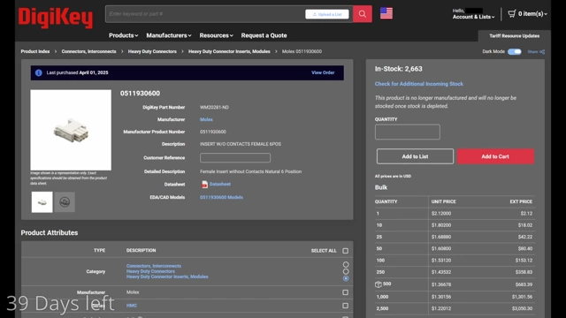The image size is (566, 318).
Task: Select the second 360 view thumbnail
Action: pyautogui.click(x=65, y=202)
